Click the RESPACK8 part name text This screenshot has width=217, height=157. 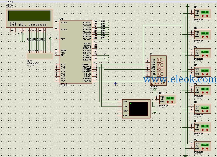pyautogui.click(x=32, y=64)
